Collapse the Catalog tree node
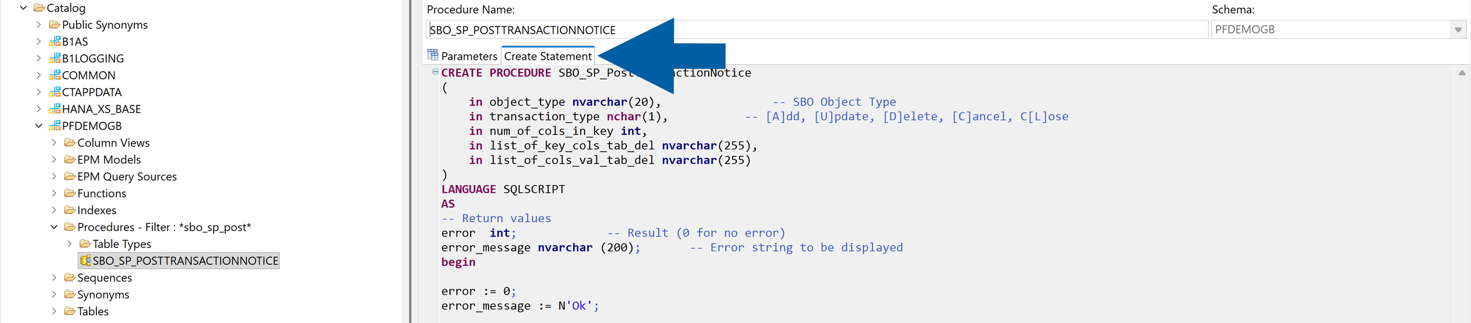The height and width of the screenshot is (323, 1471). pyautogui.click(x=24, y=8)
